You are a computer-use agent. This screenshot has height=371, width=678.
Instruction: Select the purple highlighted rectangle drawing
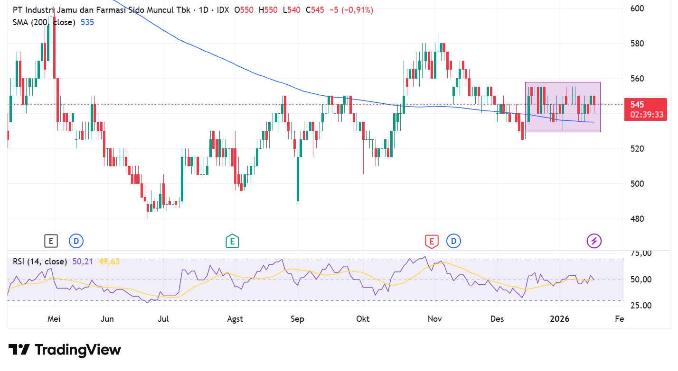click(x=563, y=107)
